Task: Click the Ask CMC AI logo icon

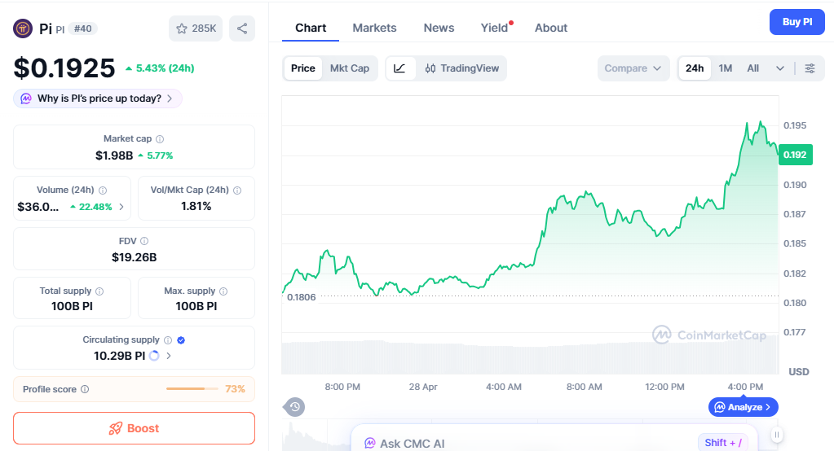Action: pyautogui.click(x=369, y=444)
